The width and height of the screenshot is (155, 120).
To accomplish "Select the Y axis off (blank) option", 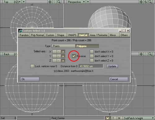I will 55,56.
